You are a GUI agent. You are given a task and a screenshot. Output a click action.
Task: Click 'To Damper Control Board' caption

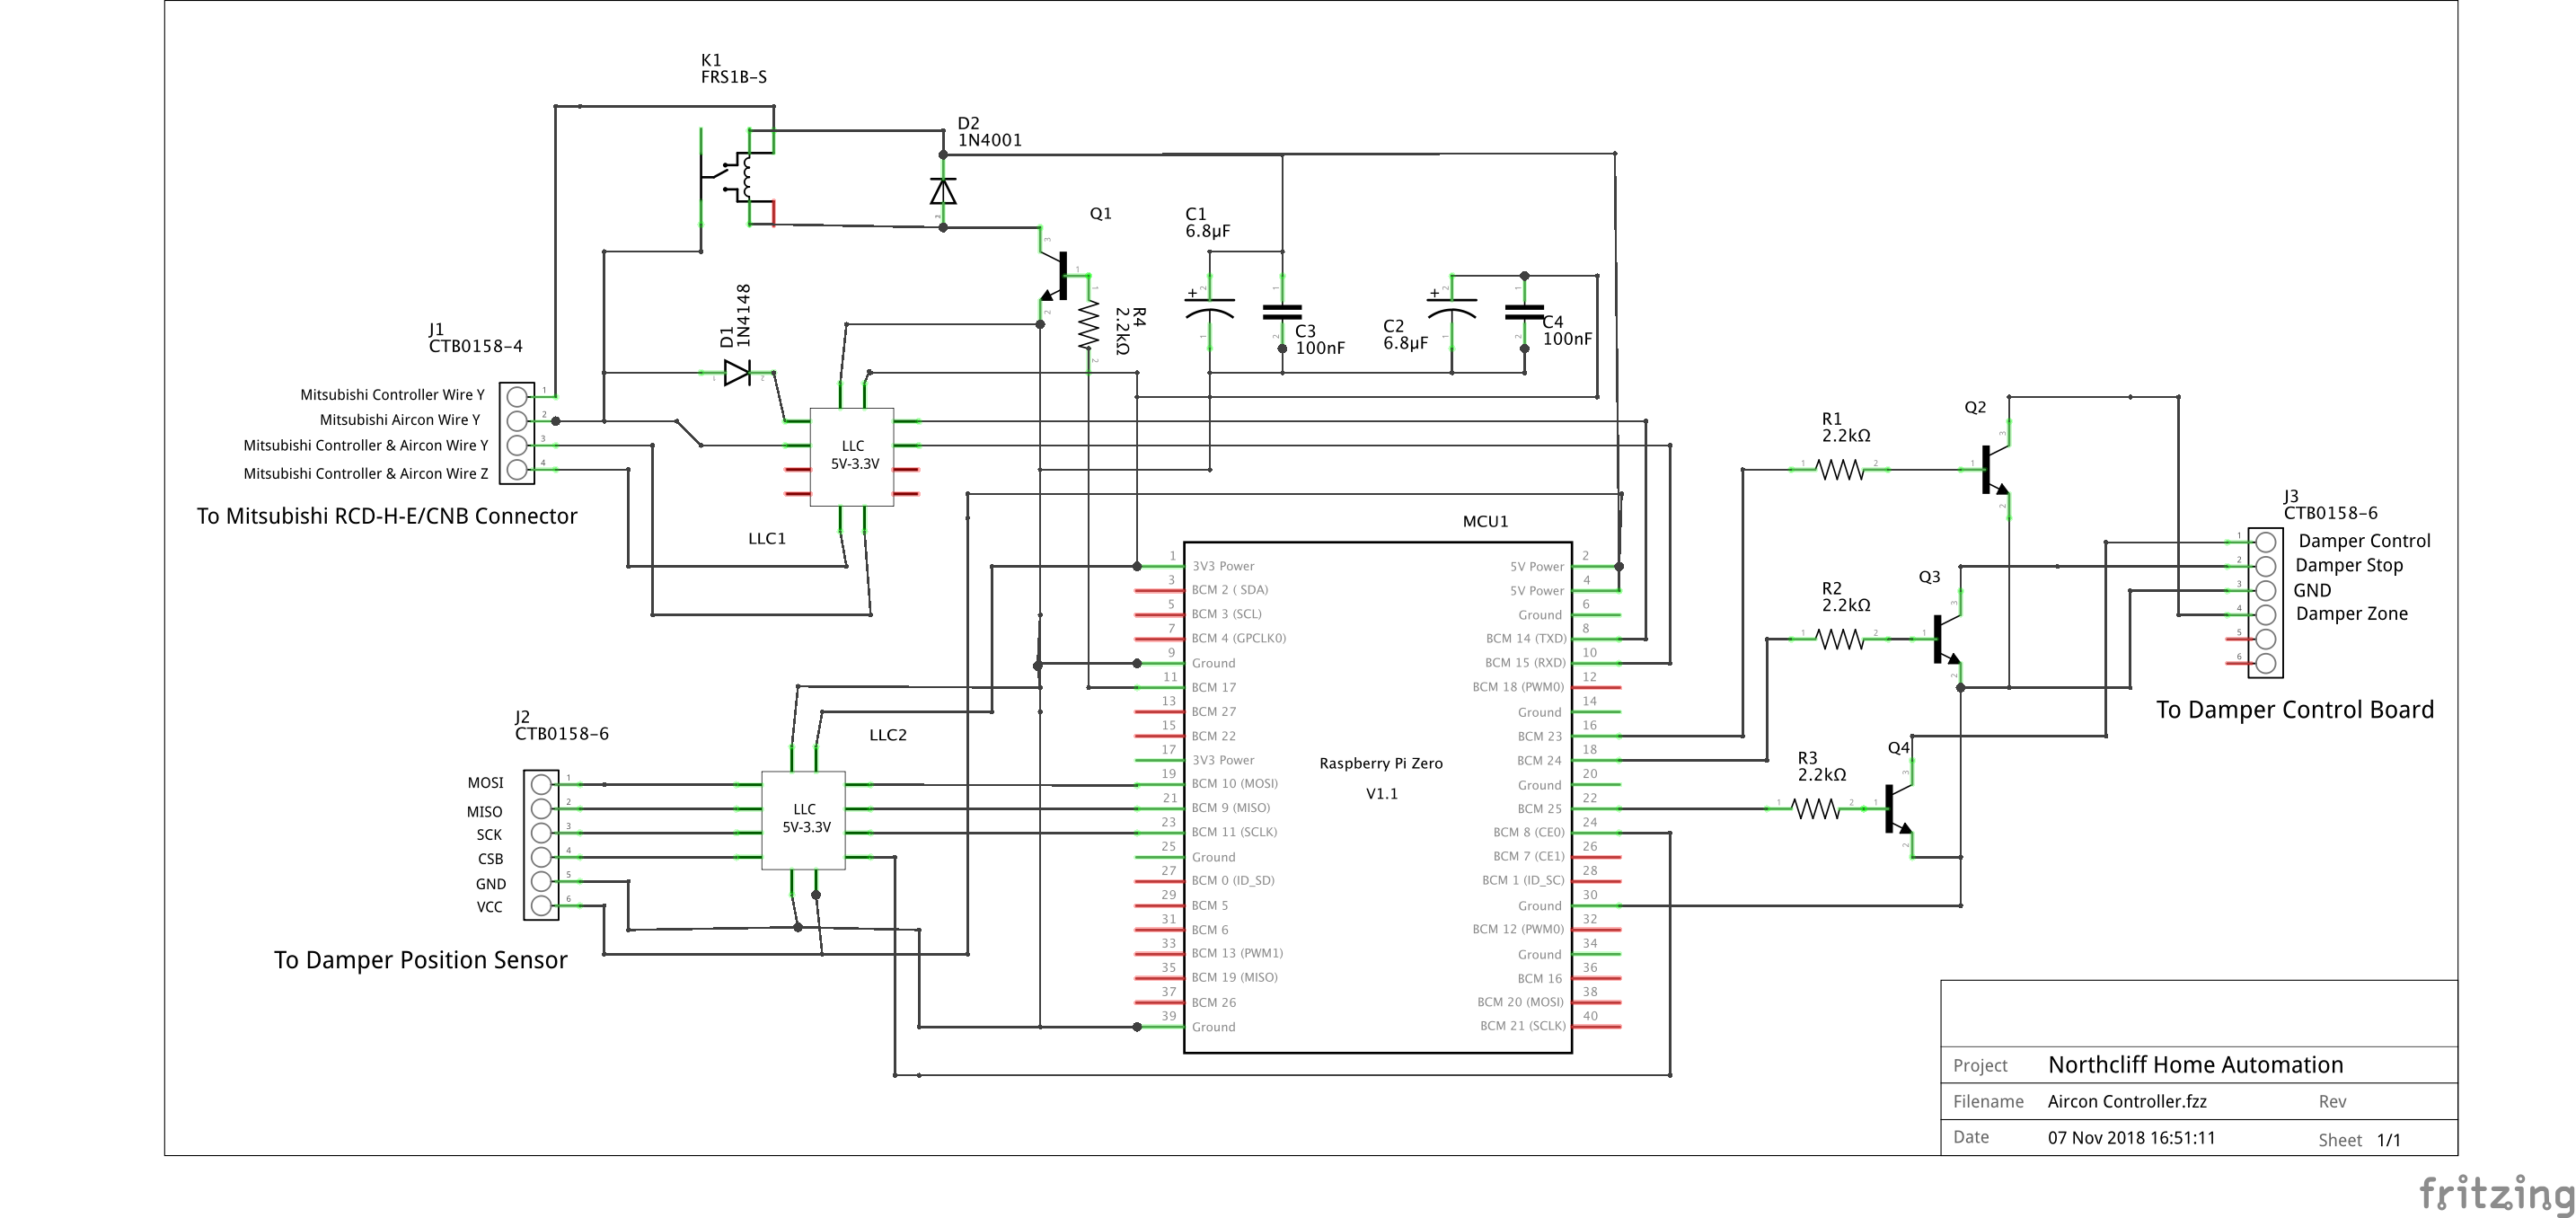[2294, 710]
